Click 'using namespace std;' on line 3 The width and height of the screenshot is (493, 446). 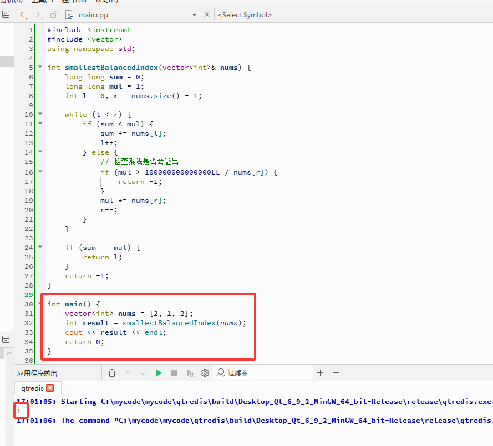pos(91,49)
